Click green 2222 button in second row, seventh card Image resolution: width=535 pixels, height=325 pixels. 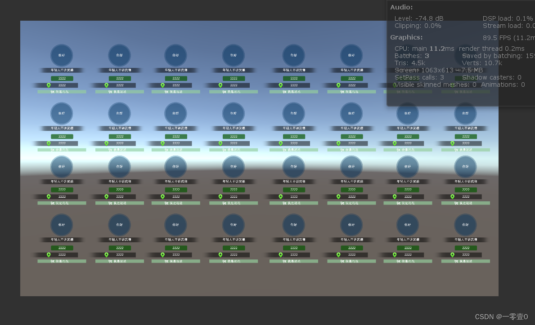(x=408, y=136)
